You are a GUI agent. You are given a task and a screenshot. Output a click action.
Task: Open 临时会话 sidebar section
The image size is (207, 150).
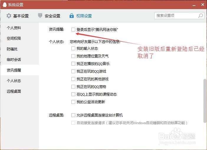[20, 59]
